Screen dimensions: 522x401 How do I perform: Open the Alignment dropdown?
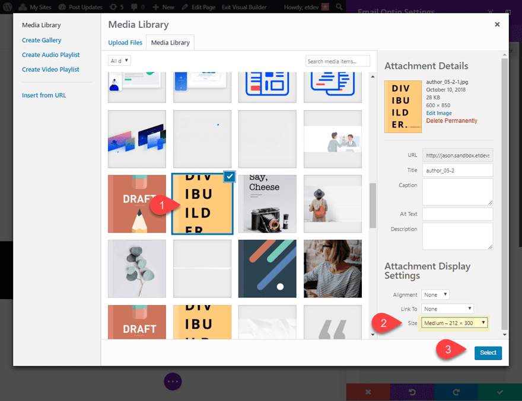(435, 294)
